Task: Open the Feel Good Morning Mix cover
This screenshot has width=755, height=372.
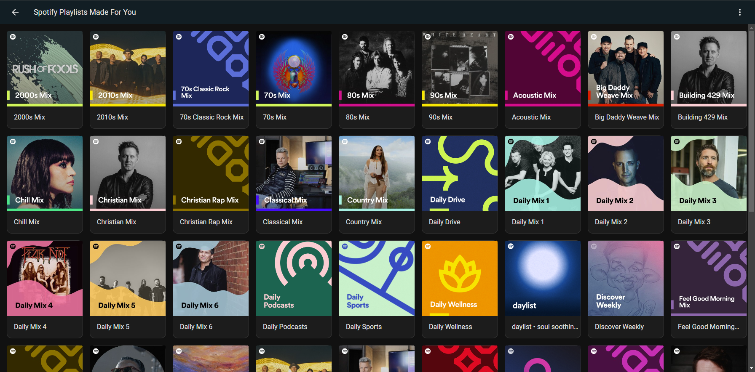Action: (709, 278)
